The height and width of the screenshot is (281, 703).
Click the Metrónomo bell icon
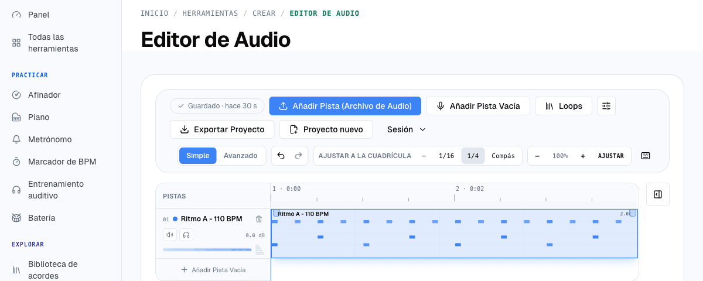coord(16,139)
